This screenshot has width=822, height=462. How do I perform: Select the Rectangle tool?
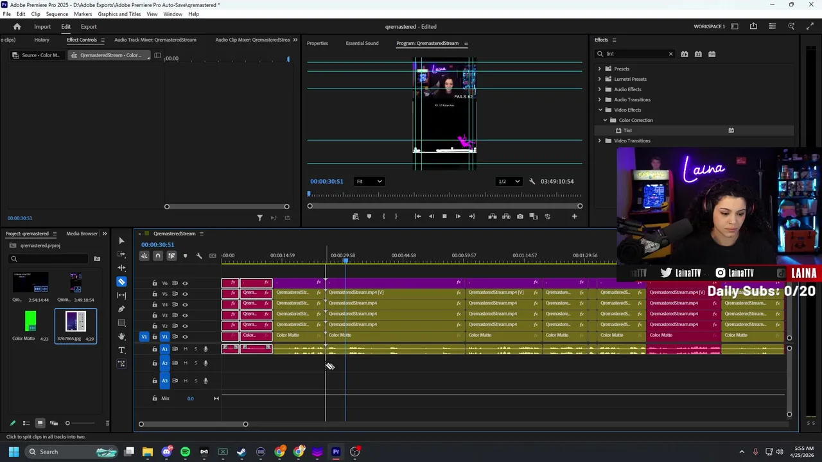point(121,323)
